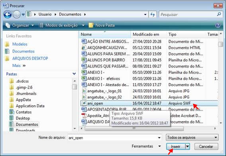
Task: Click vertical scrollbar thumb of file list
Action: pyautogui.click(x=220, y=44)
